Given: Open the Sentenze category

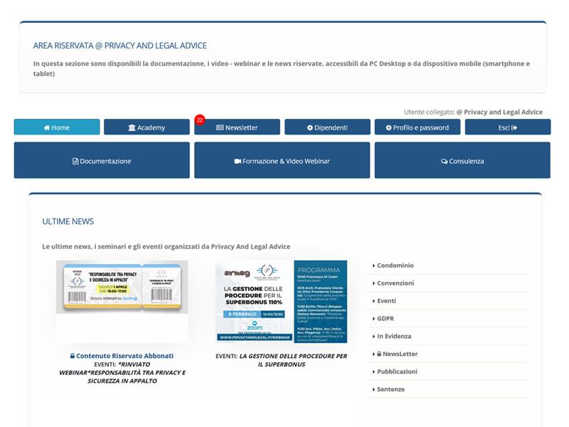Looking at the screenshot, I should coord(390,389).
